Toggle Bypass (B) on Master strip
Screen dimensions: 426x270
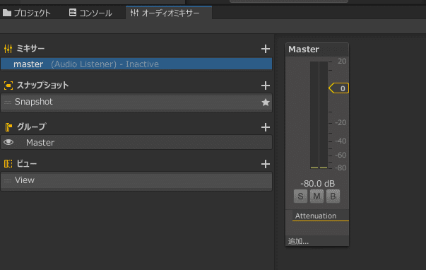tap(333, 196)
